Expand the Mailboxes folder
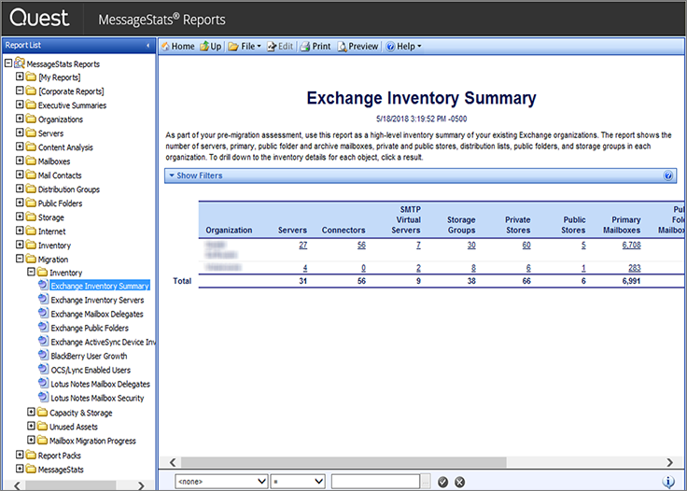 coord(20,161)
